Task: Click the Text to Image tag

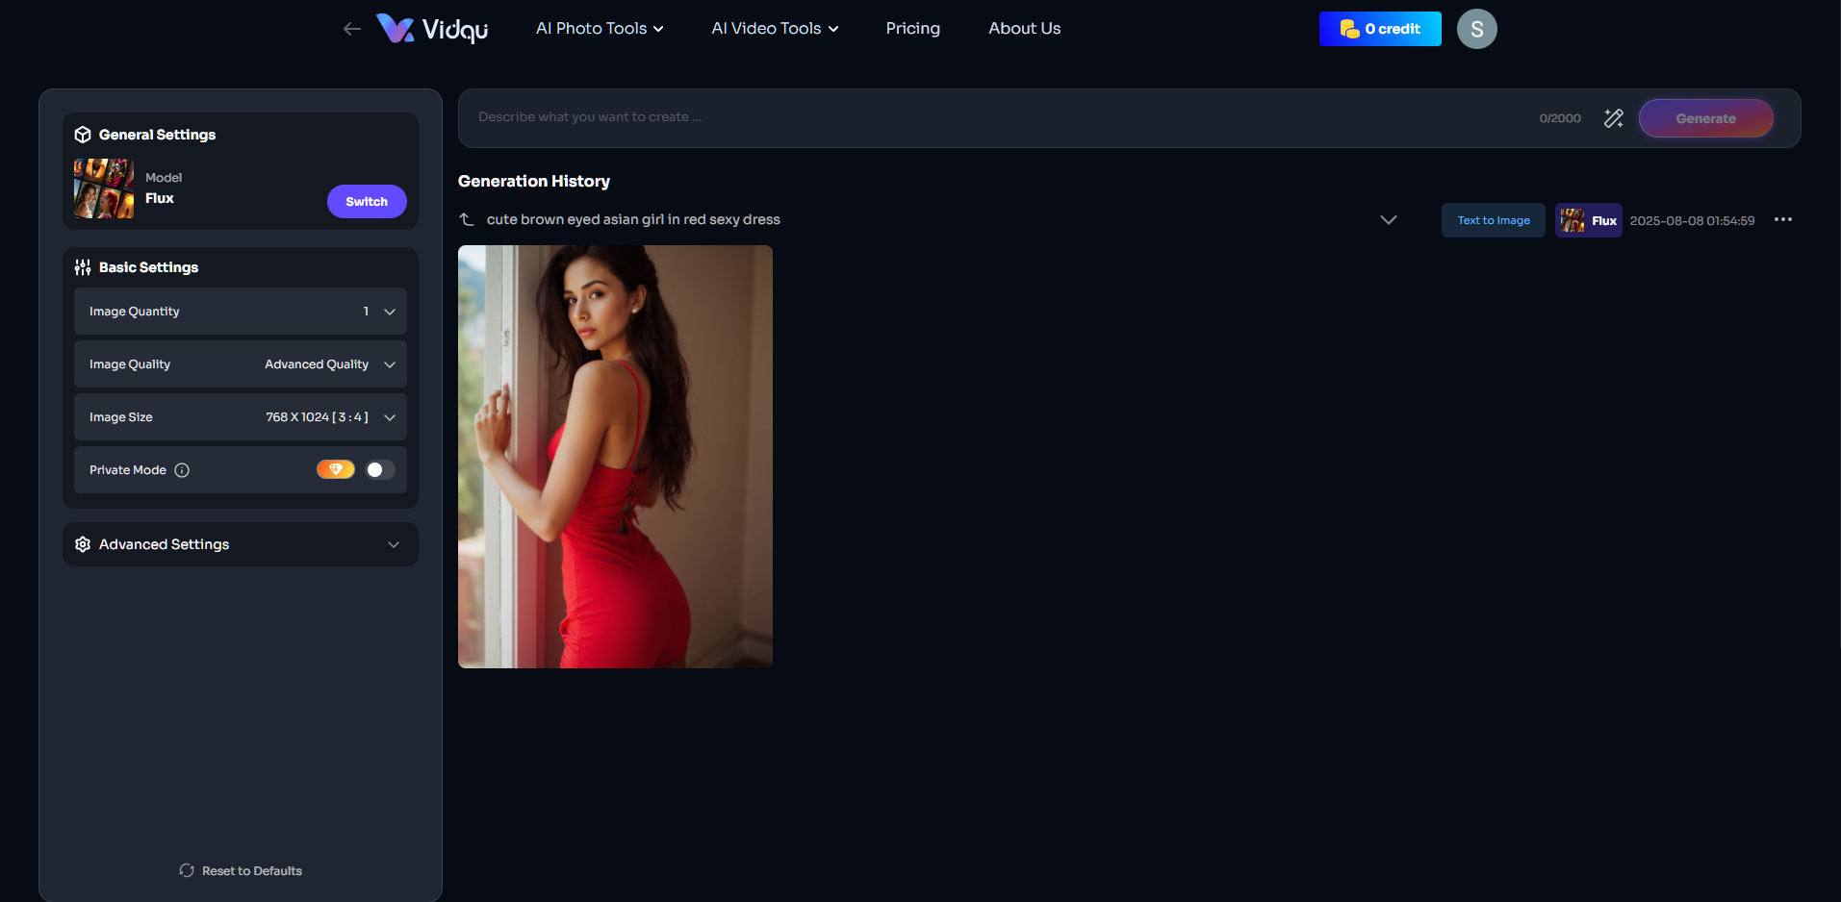Action: [1494, 220]
